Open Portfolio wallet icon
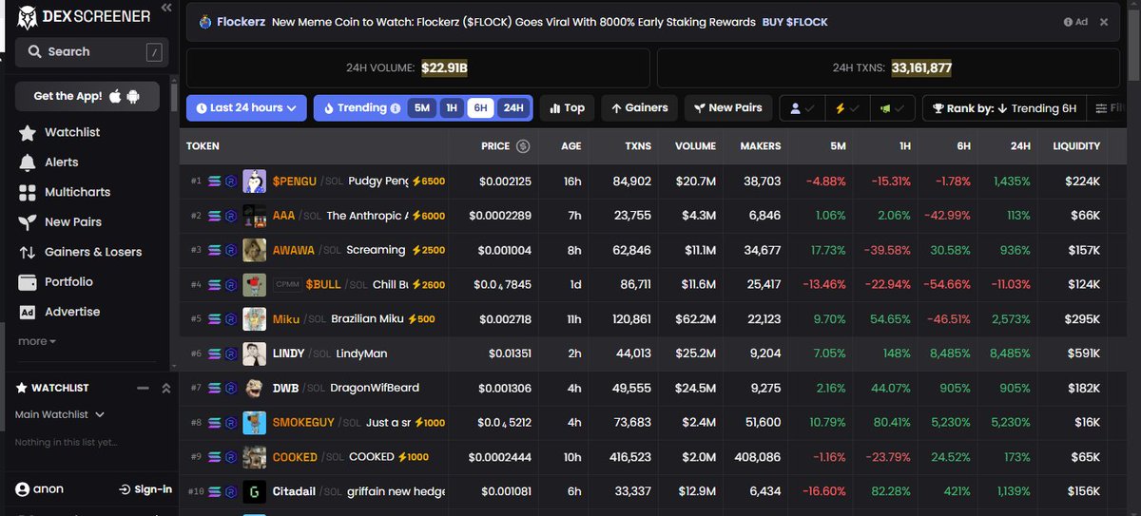Screen dimensions: 1141x516 pyautogui.click(x=27, y=282)
